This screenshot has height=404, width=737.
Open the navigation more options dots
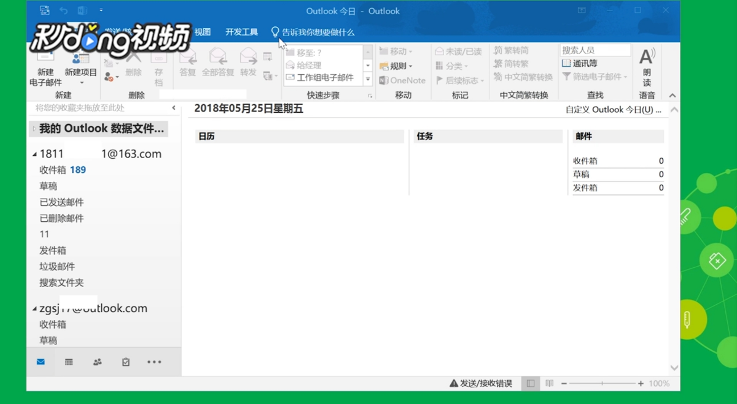click(154, 362)
